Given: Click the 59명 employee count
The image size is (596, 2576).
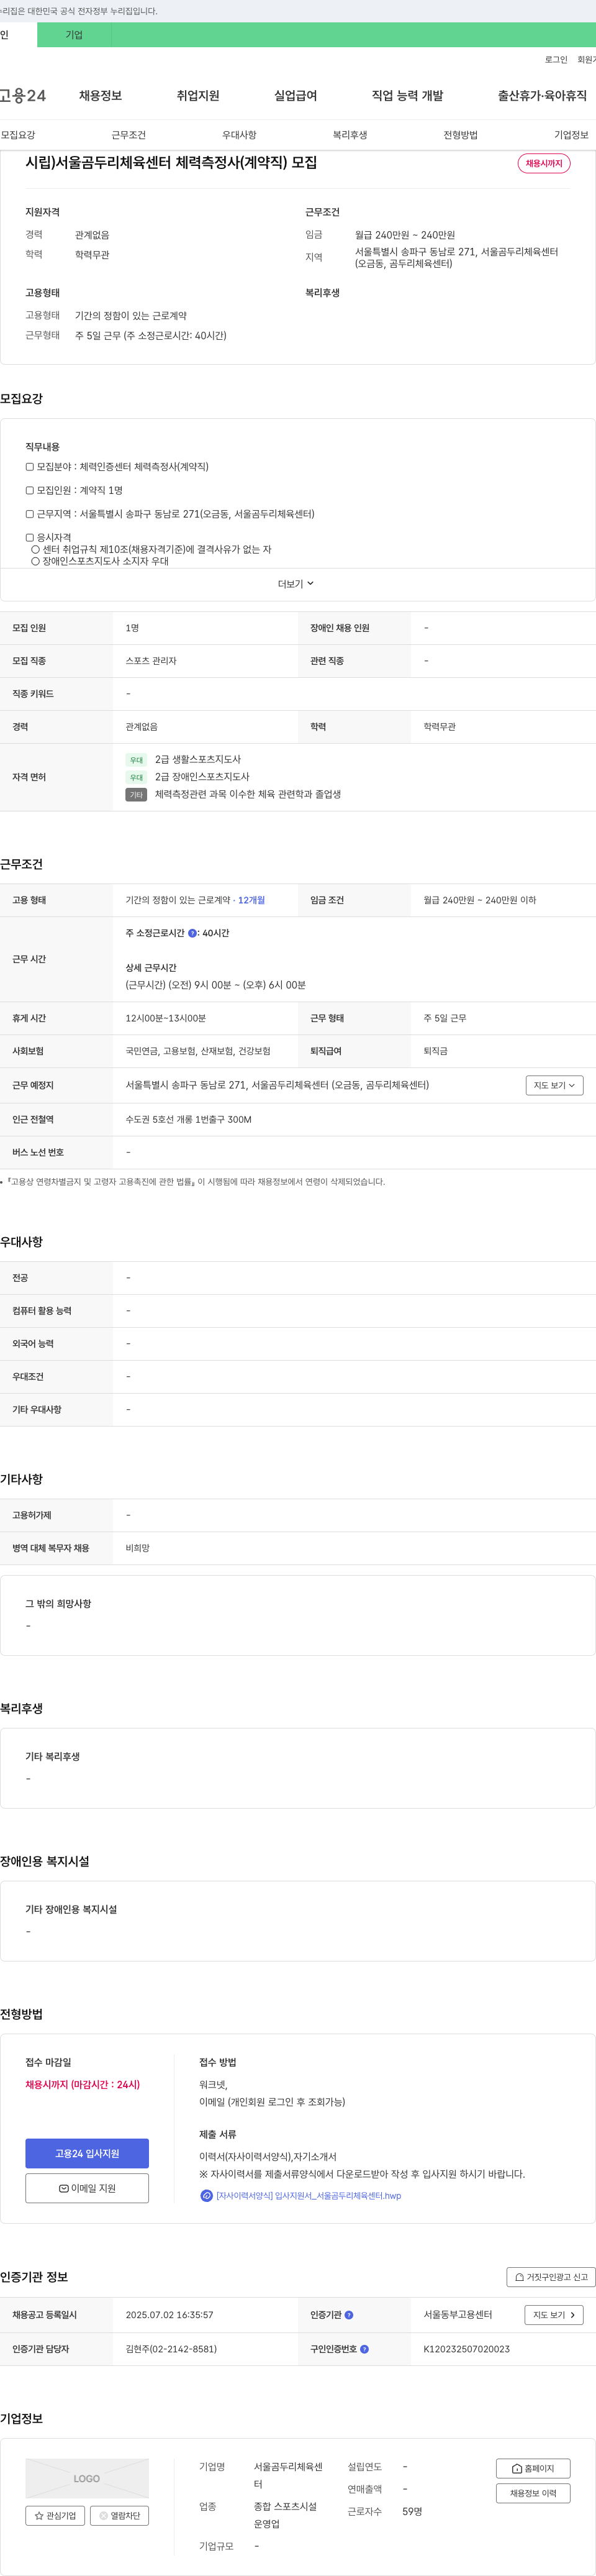Looking at the screenshot, I should pos(412,2511).
